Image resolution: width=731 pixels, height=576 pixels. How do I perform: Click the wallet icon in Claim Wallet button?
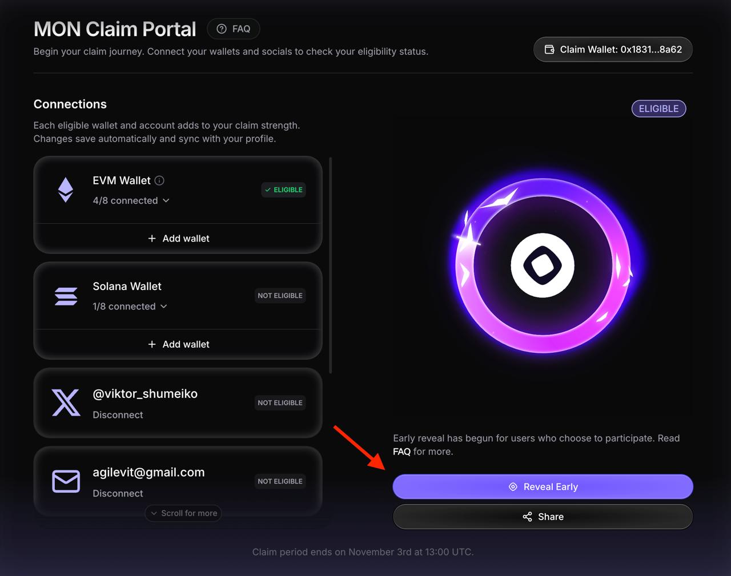[x=549, y=50]
